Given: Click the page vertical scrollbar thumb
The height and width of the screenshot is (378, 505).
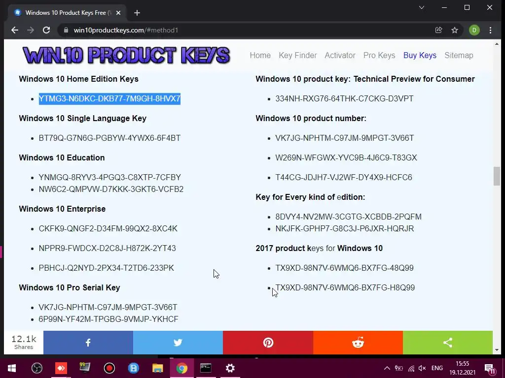Looking at the screenshot, I should (x=497, y=176).
